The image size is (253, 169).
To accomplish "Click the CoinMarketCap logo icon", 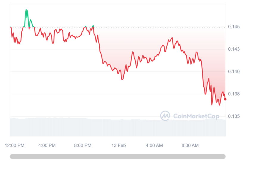I will coord(165,116).
